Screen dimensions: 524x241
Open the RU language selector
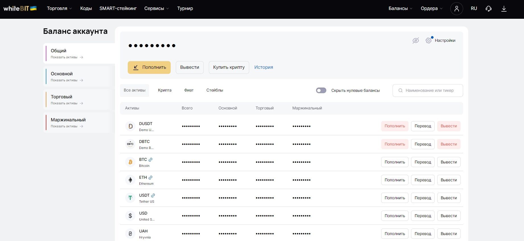pos(474,9)
